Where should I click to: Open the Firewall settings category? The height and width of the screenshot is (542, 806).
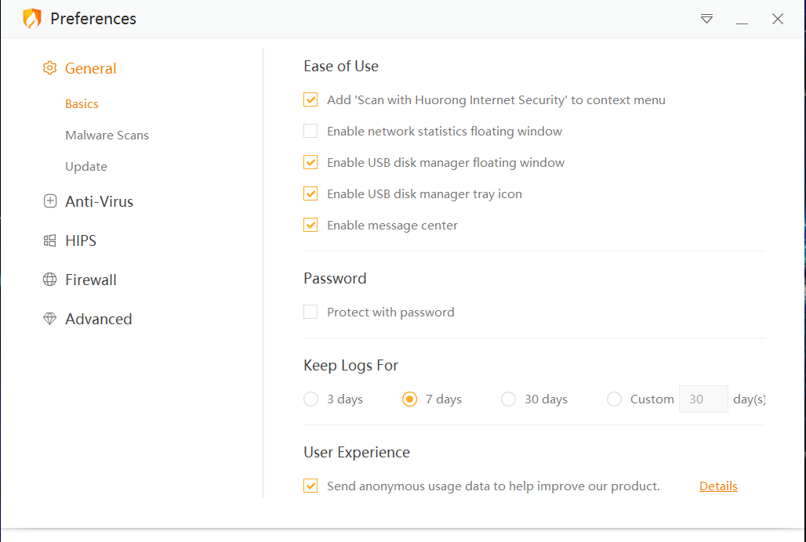pyautogui.click(x=91, y=280)
